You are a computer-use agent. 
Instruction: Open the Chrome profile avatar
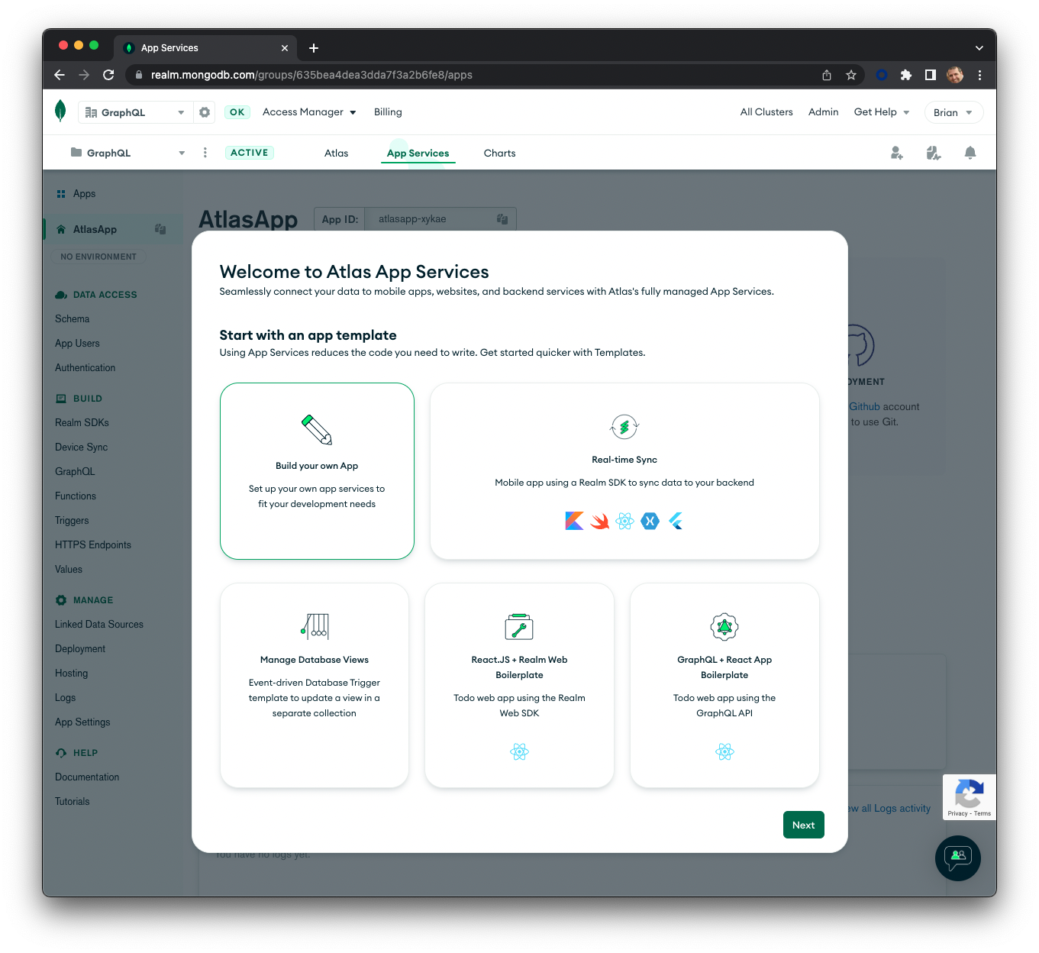click(x=955, y=75)
